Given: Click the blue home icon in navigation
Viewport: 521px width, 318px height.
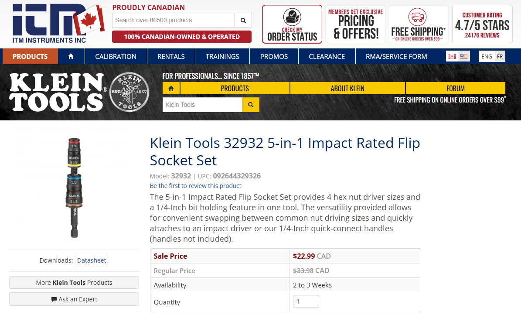Looking at the screenshot, I should pos(71,56).
